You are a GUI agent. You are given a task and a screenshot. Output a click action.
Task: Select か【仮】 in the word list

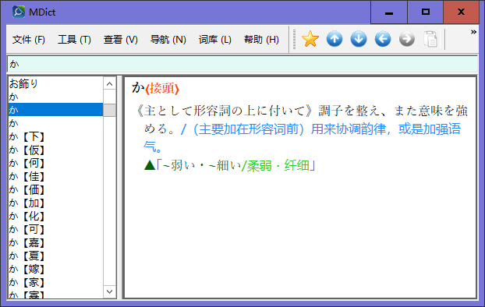coord(55,150)
